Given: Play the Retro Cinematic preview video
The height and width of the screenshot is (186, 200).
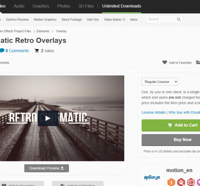Looking at the screenshot, I should click(x=48, y=118).
